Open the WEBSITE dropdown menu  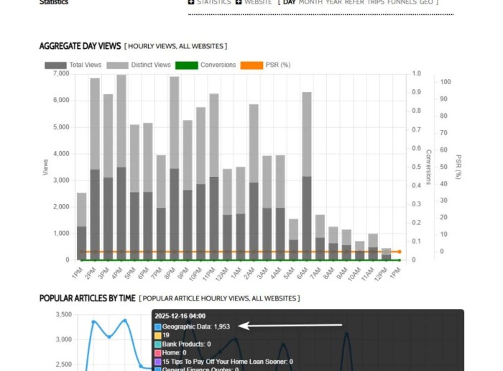coord(258,2)
